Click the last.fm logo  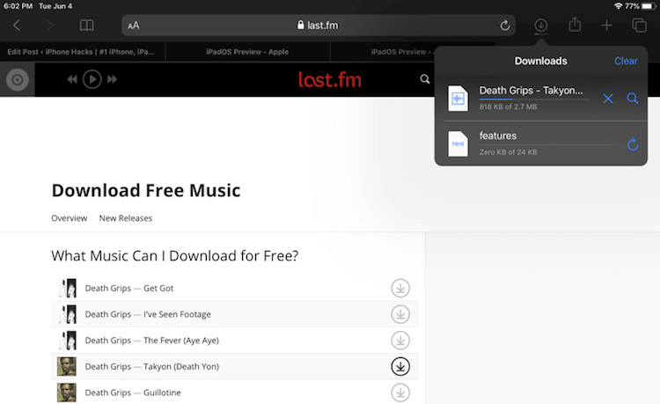pyautogui.click(x=330, y=79)
